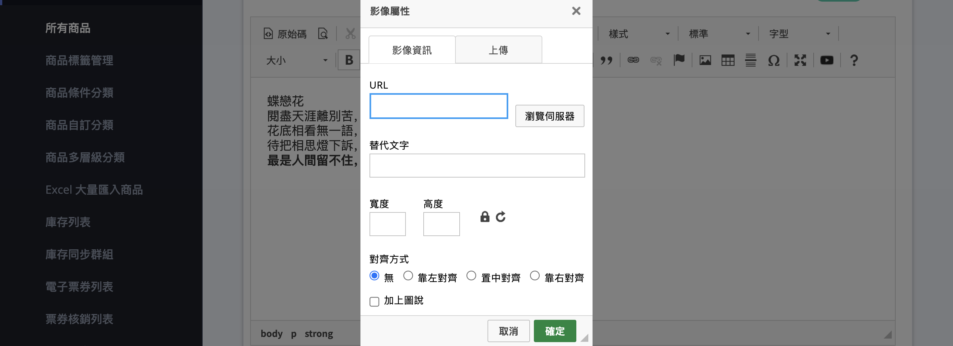Screen dimensions: 953x346
Task: Open 商品標籤管理 in the sidebar
Action: point(79,60)
